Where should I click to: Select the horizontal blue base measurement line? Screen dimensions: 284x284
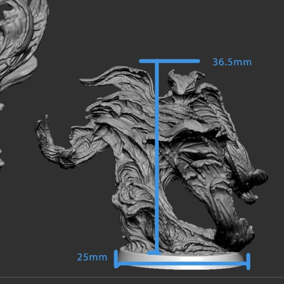tap(182, 263)
